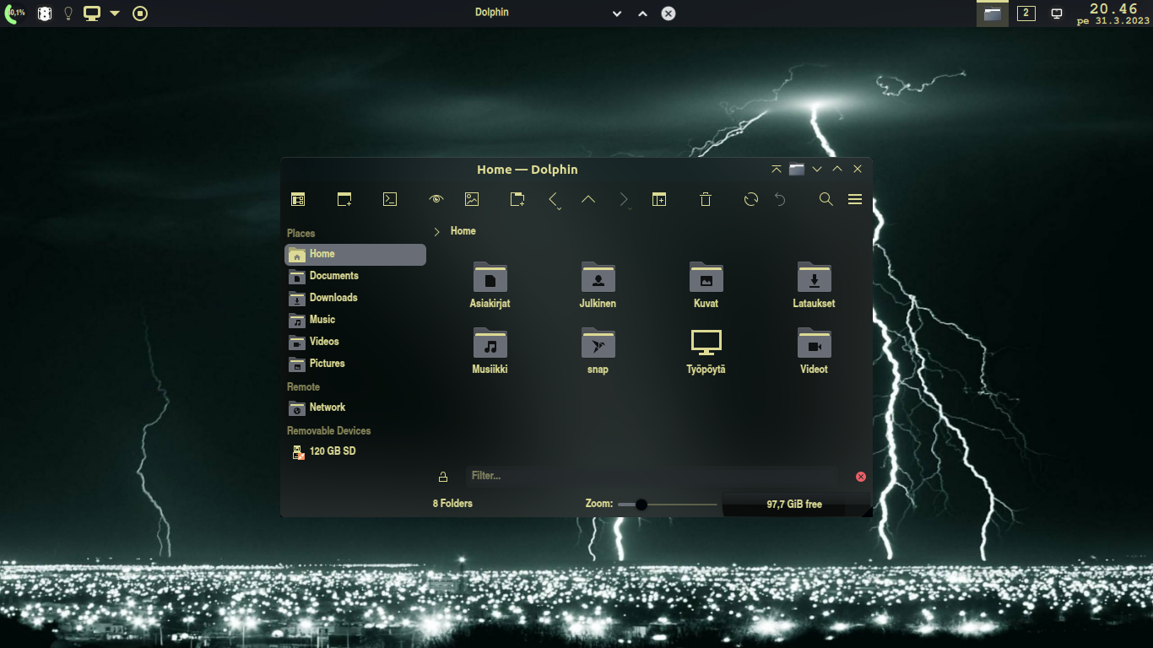Expand the down-arrow in top-left panel
The width and height of the screenshot is (1153, 648).
pos(115,13)
